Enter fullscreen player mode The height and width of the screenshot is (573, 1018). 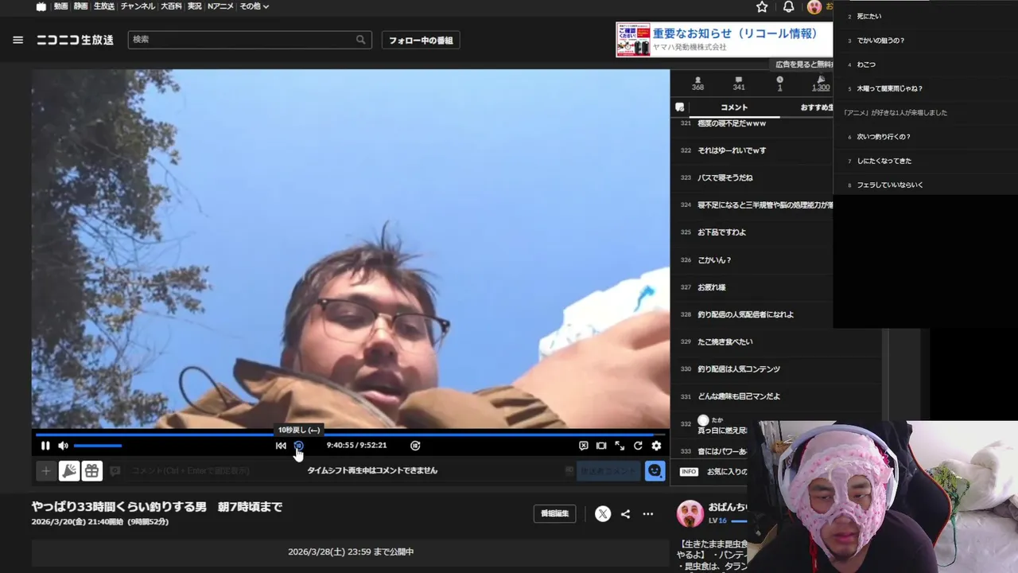(620, 446)
